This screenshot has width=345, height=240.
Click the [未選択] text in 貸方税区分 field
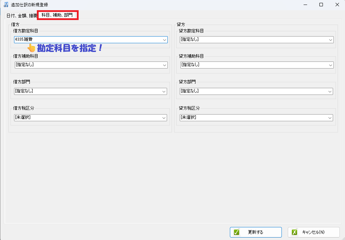(x=189, y=118)
